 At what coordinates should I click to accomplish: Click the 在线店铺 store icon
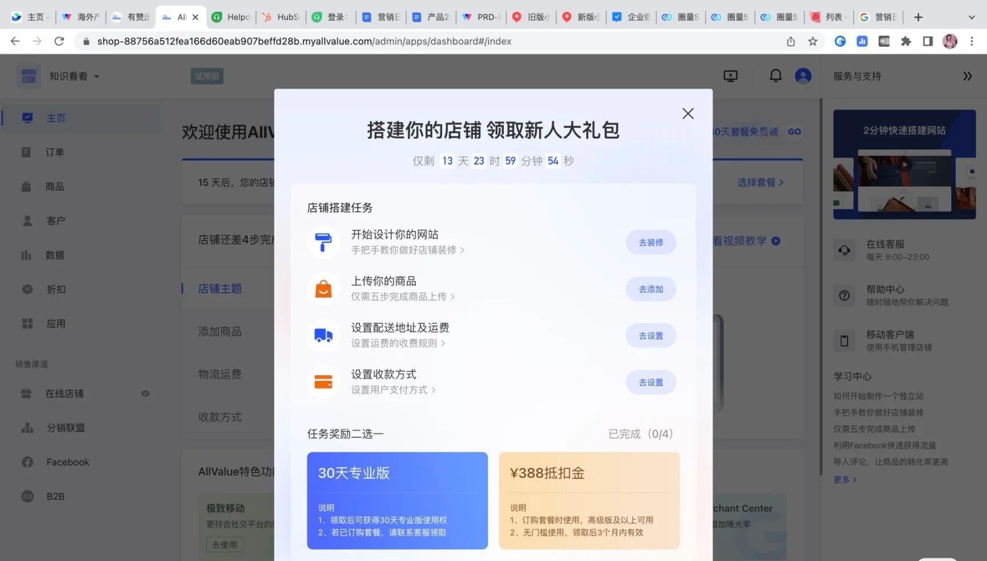point(26,394)
